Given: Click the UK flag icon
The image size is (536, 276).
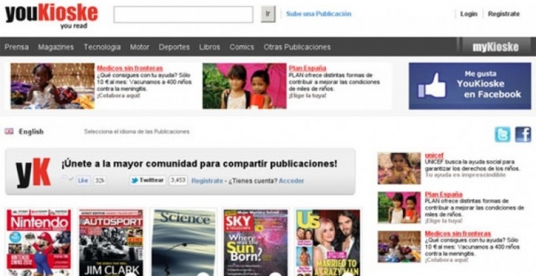Looking at the screenshot, I should point(9,131).
